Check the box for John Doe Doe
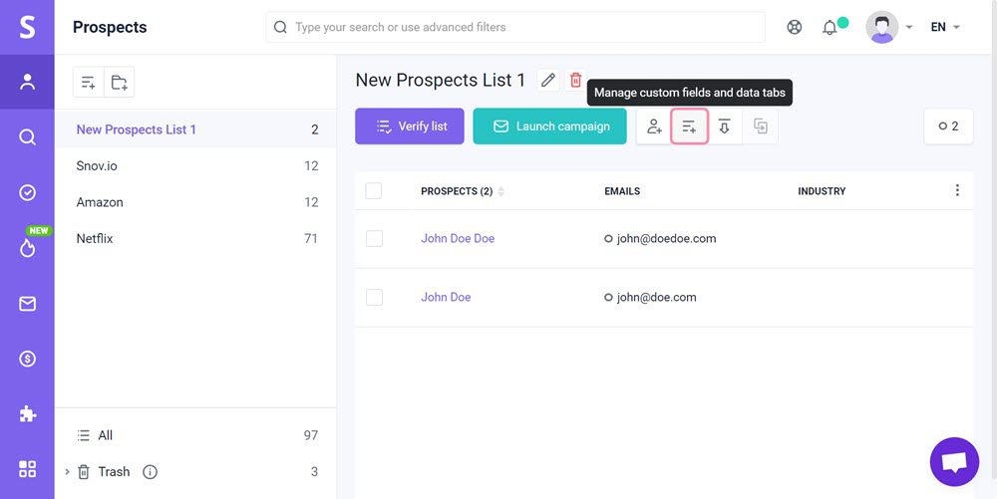The image size is (997, 499). (x=374, y=238)
